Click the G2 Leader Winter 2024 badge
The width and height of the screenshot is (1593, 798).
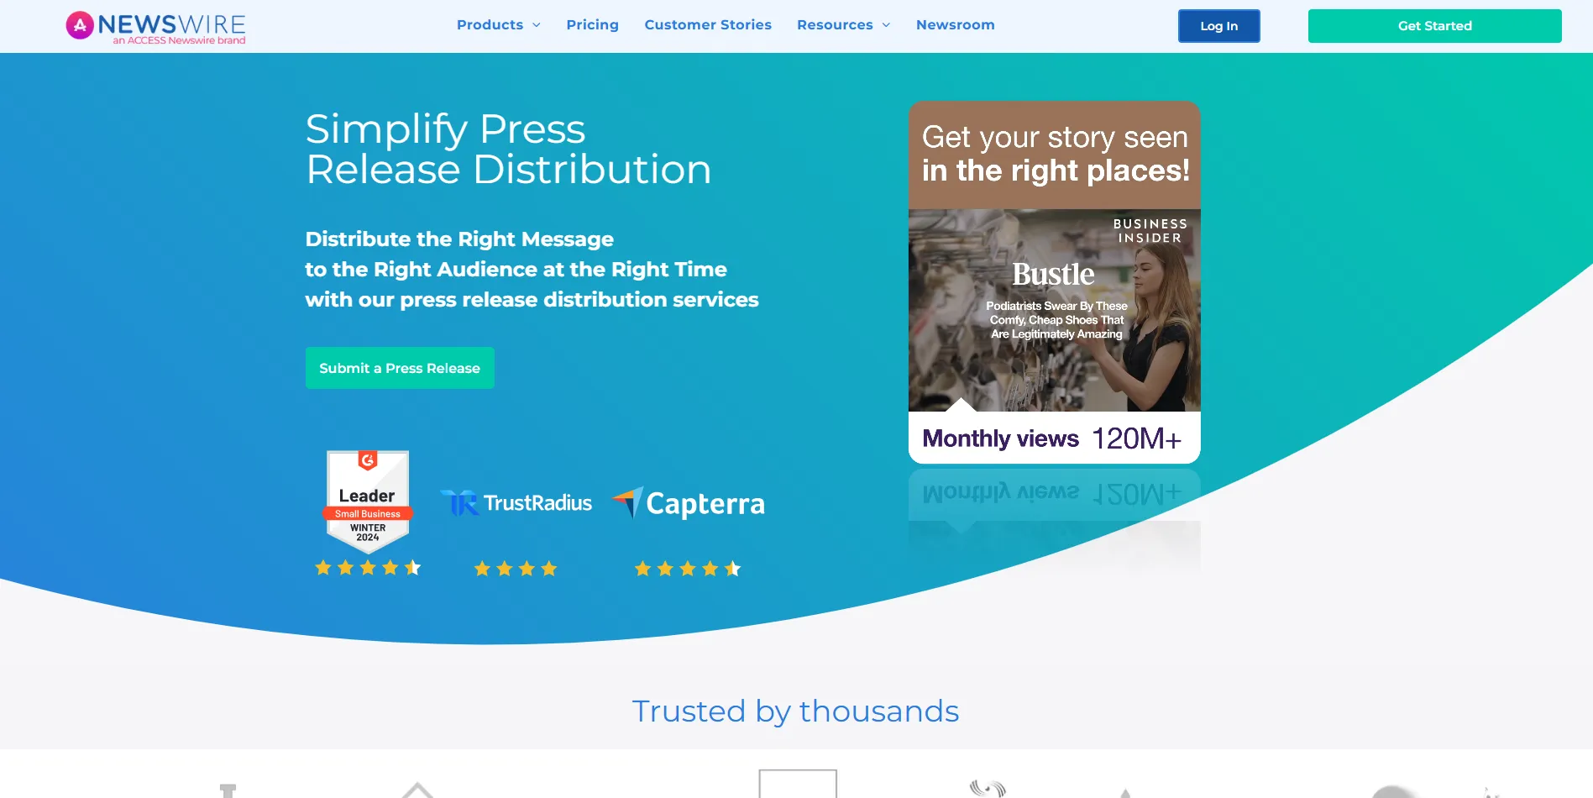click(x=368, y=501)
